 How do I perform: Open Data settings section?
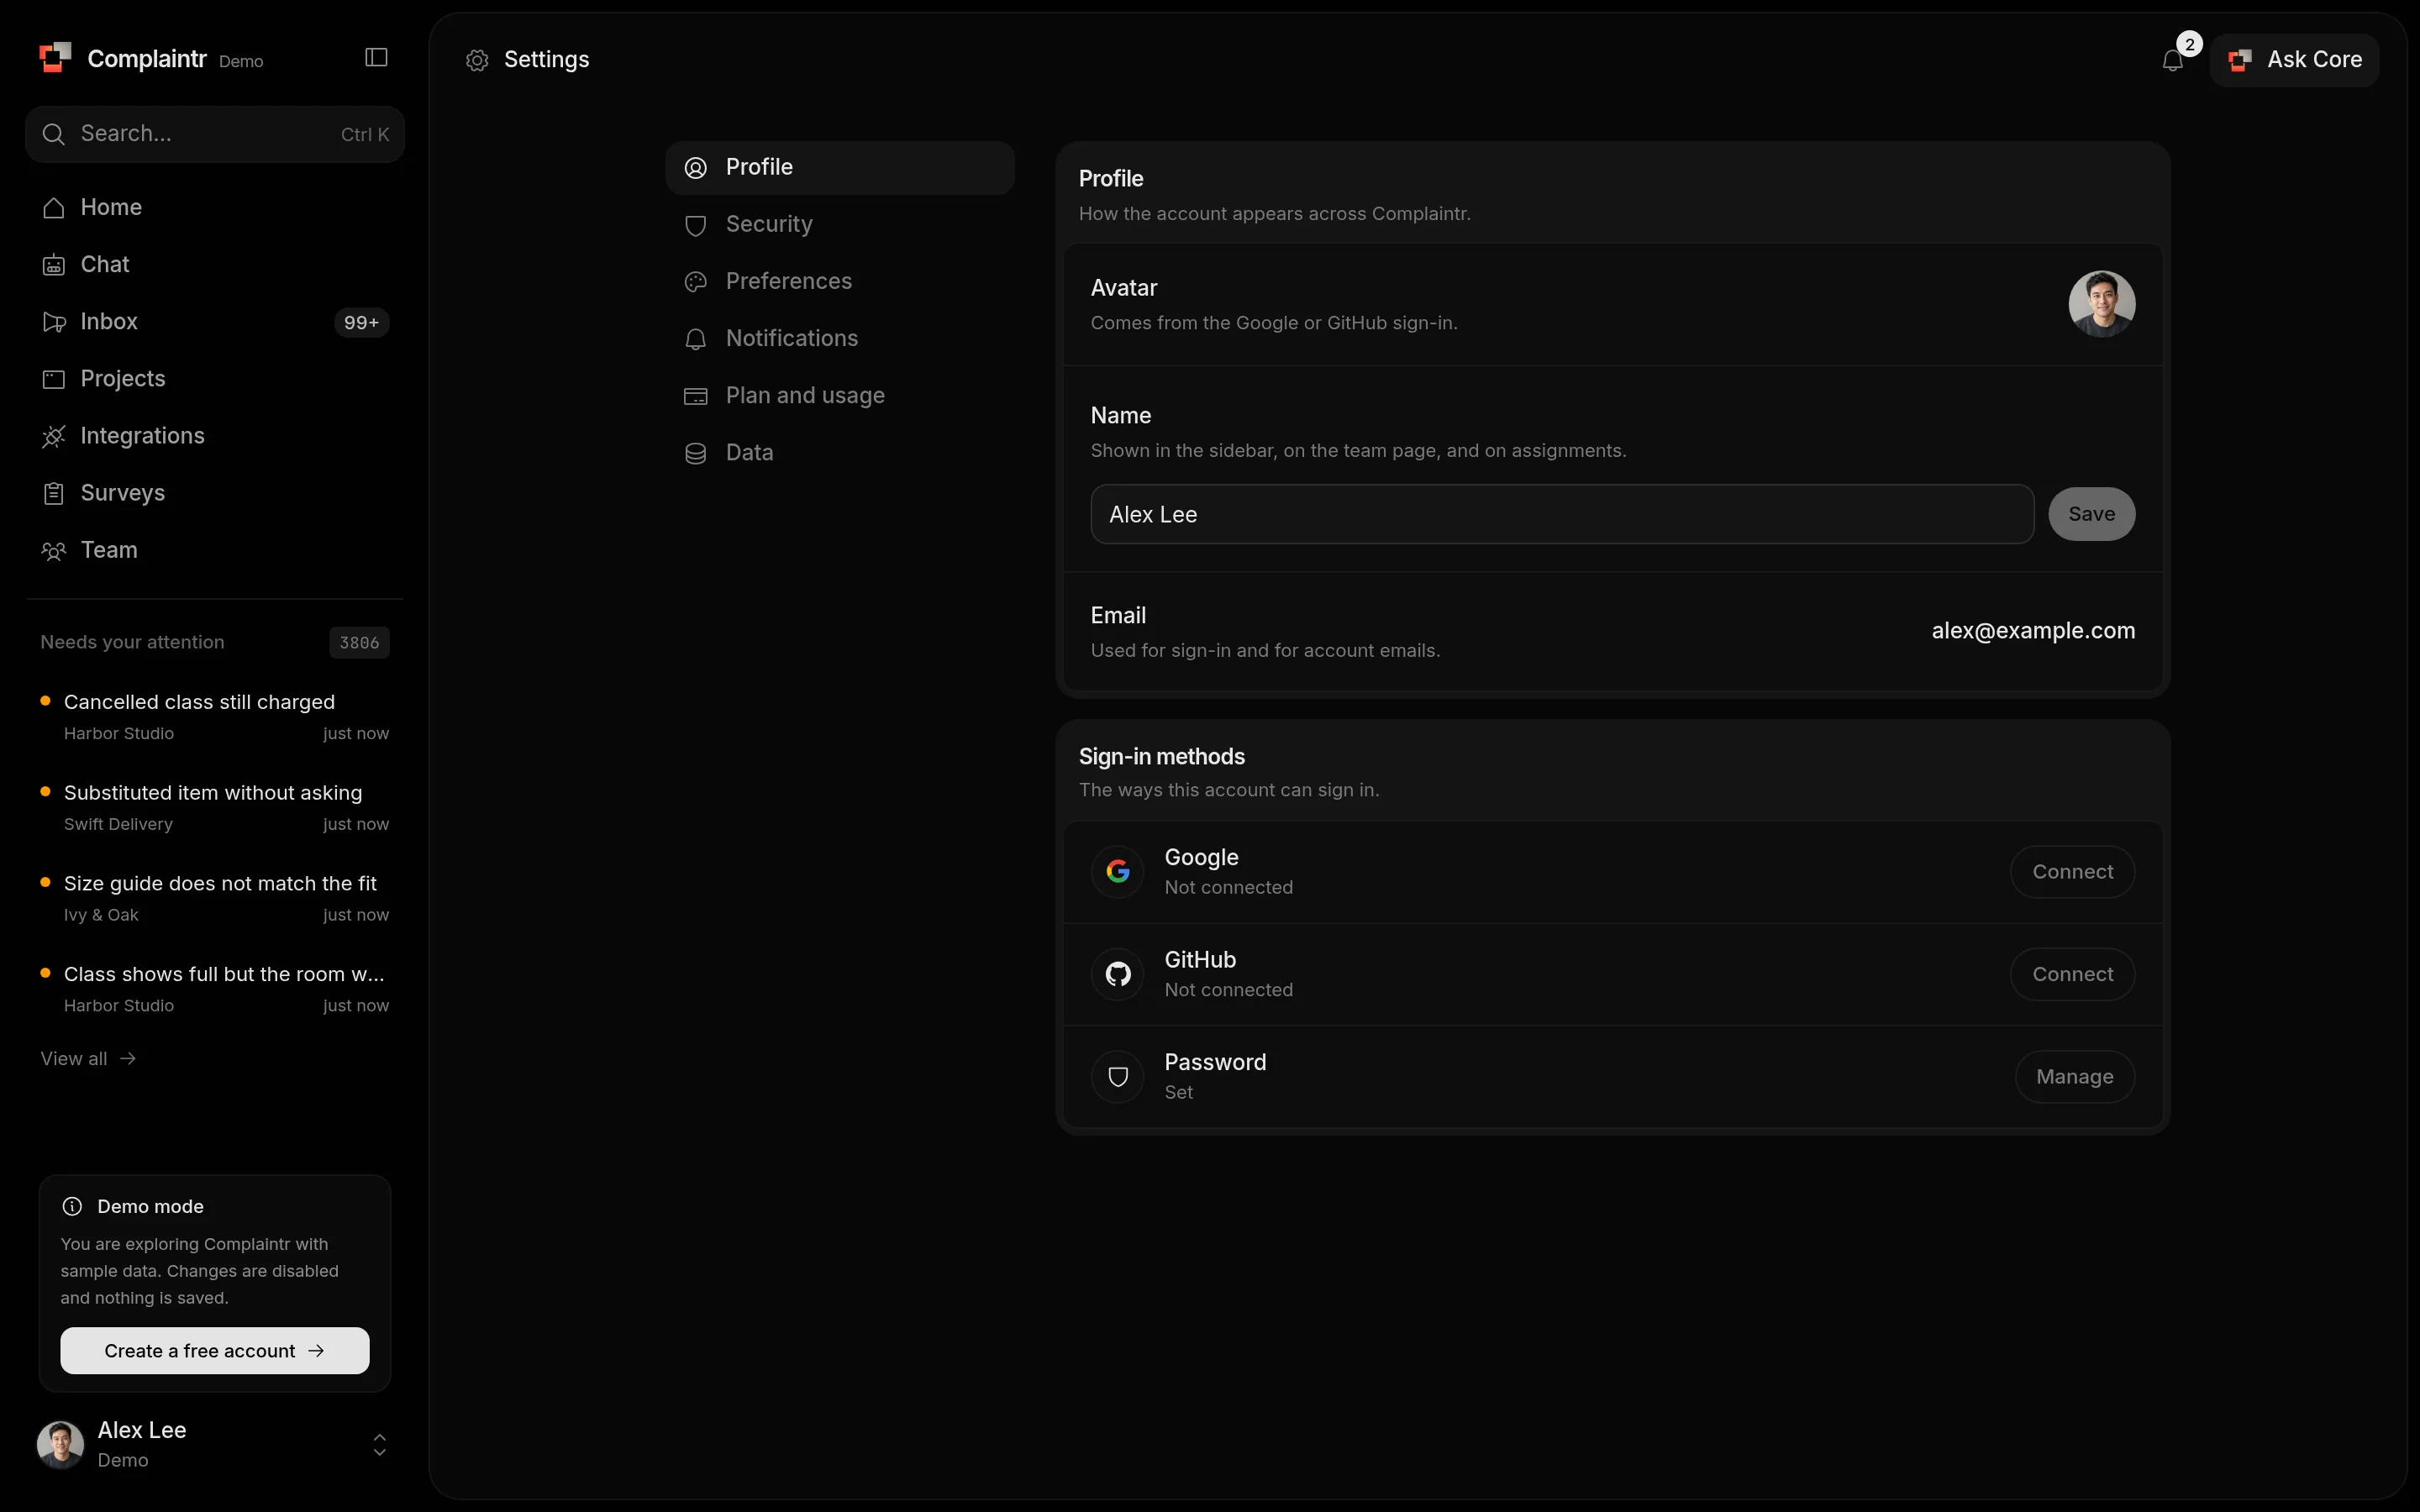[840, 452]
